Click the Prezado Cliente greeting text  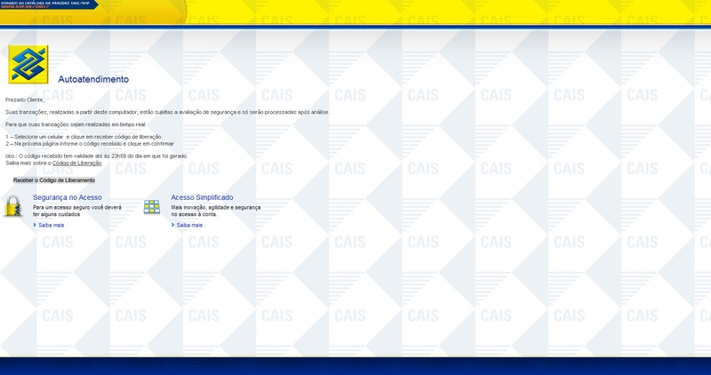(x=25, y=100)
